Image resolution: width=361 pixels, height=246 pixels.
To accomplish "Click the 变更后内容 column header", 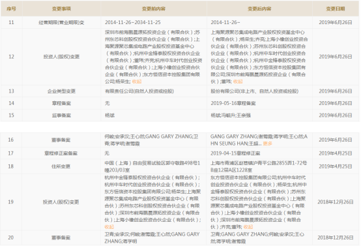I will [259, 8].
